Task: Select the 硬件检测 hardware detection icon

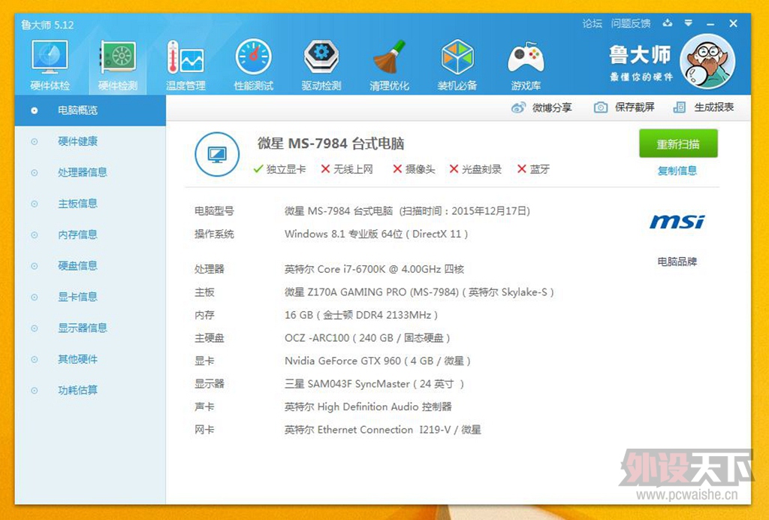Action: point(118,65)
